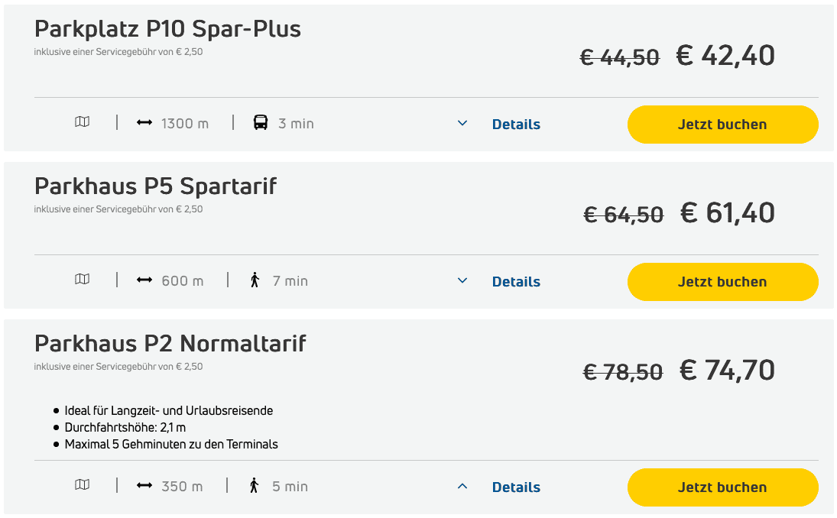837x518 pixels.
Task: Click the Parkhaus P2 Normaltarif heading
Action: pyautogui.click(x=170, y=343)
